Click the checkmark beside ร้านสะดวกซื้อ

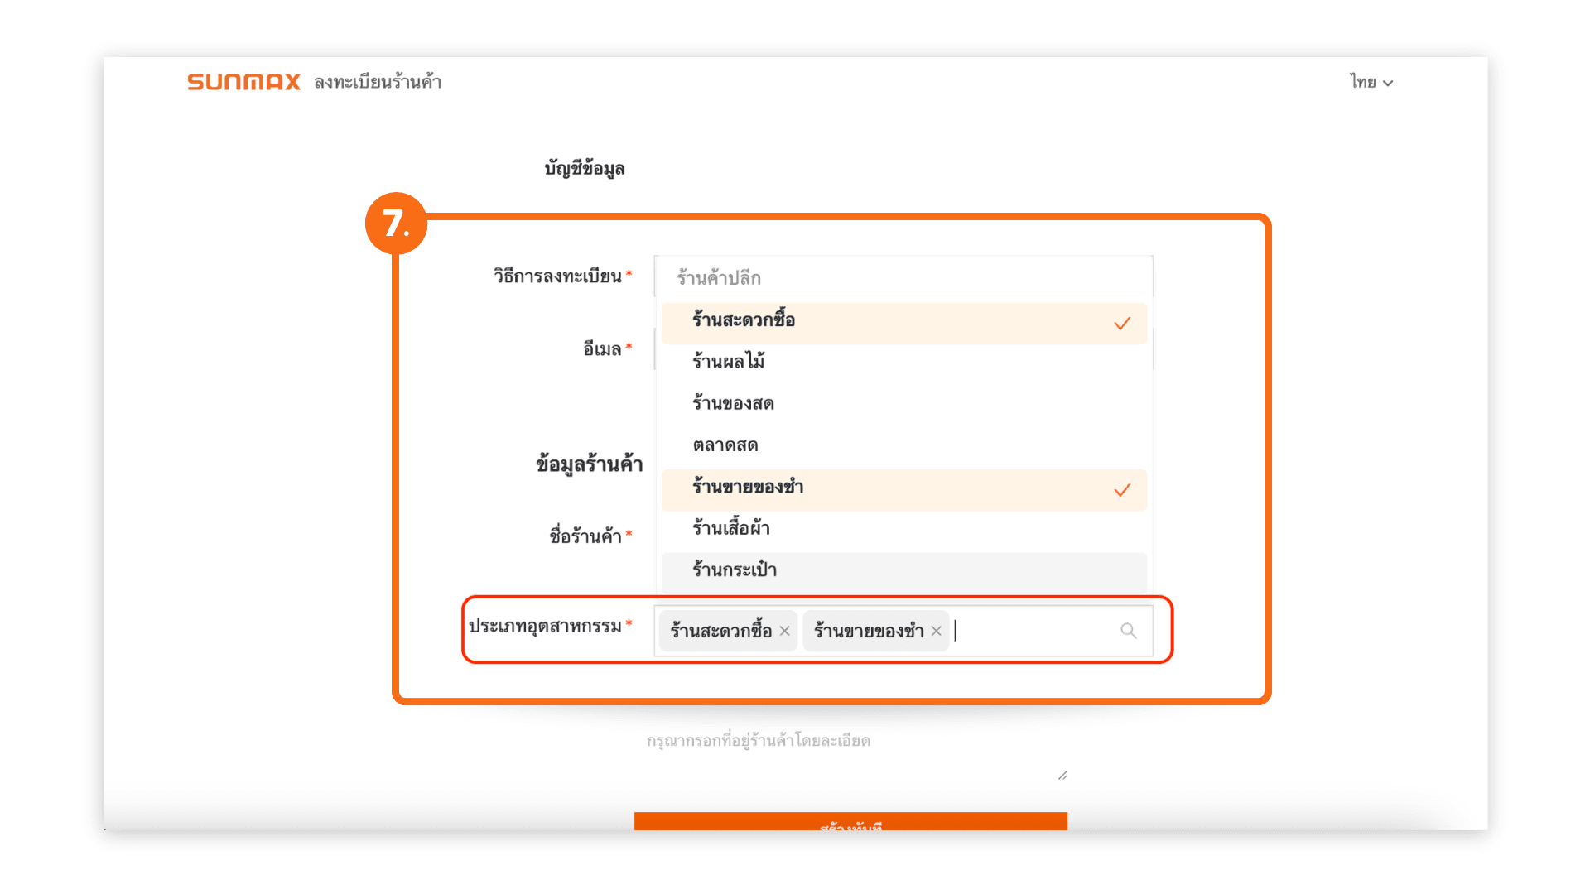pyautogui.click(x=1122, y=324)
